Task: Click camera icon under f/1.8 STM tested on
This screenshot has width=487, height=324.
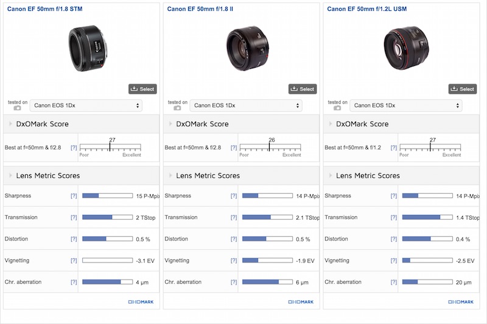Action: click(18, 108)
